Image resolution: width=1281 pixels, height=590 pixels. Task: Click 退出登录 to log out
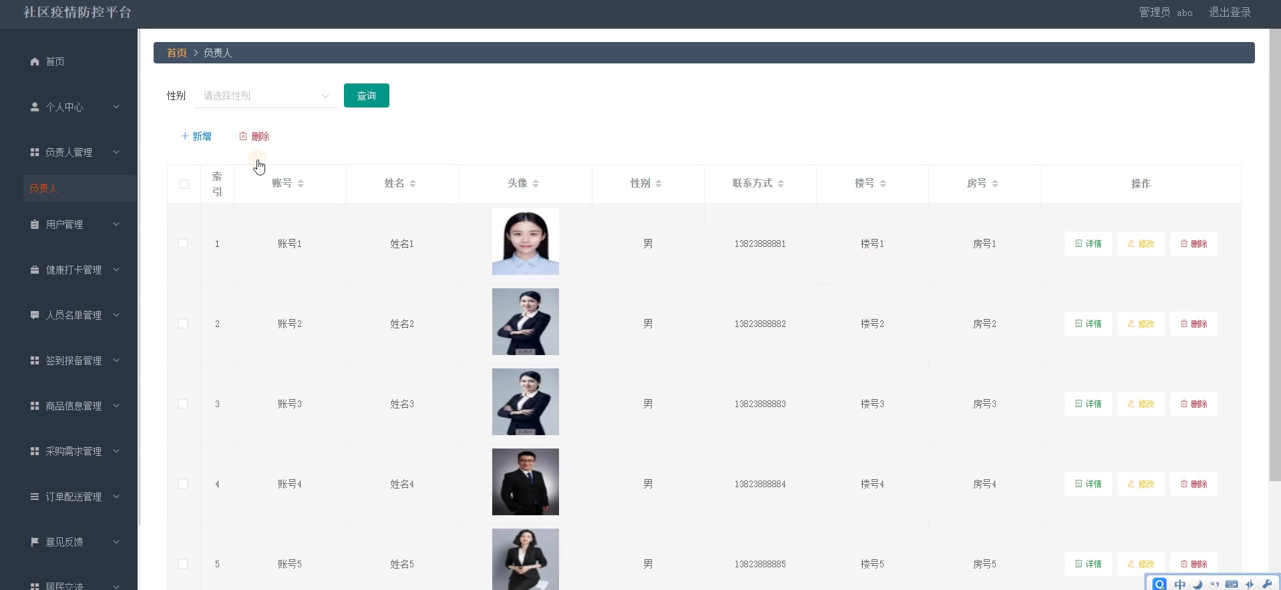(x=1230, y=12)
